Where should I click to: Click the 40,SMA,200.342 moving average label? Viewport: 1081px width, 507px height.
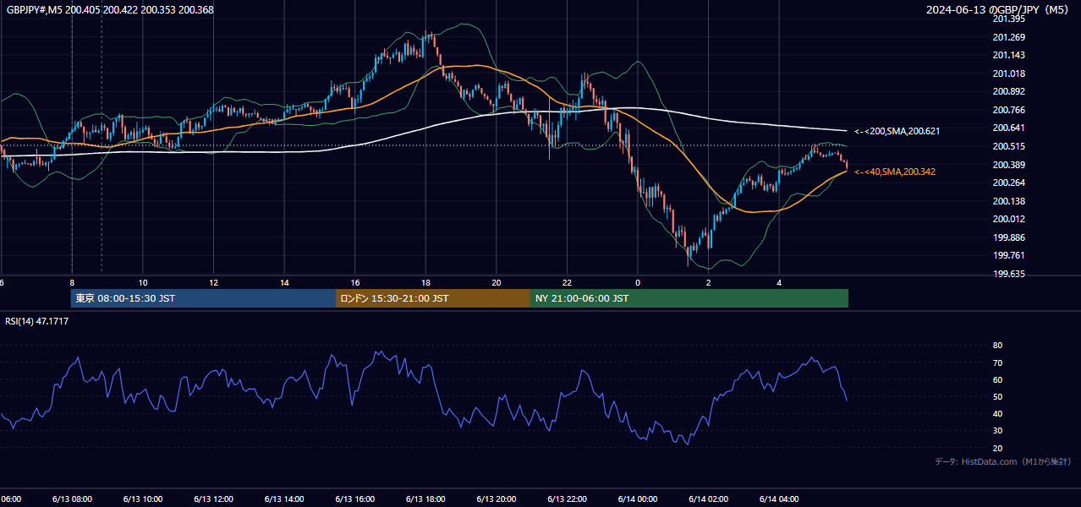point(895,172)
